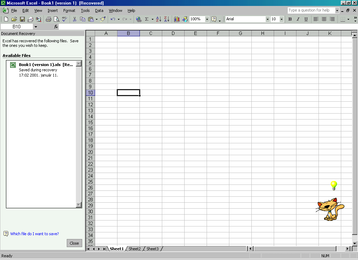Click the formula bar input area
Viewport: 358px width, 260px height.
[208, 27]
